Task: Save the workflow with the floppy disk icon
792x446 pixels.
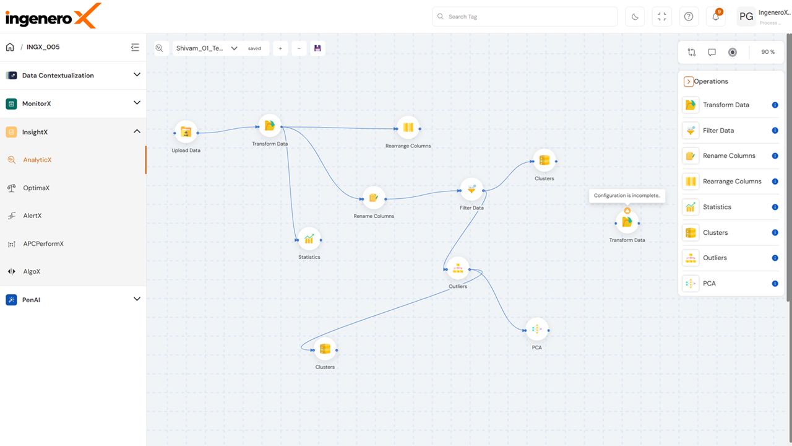Action: click(x=317, y=48)
